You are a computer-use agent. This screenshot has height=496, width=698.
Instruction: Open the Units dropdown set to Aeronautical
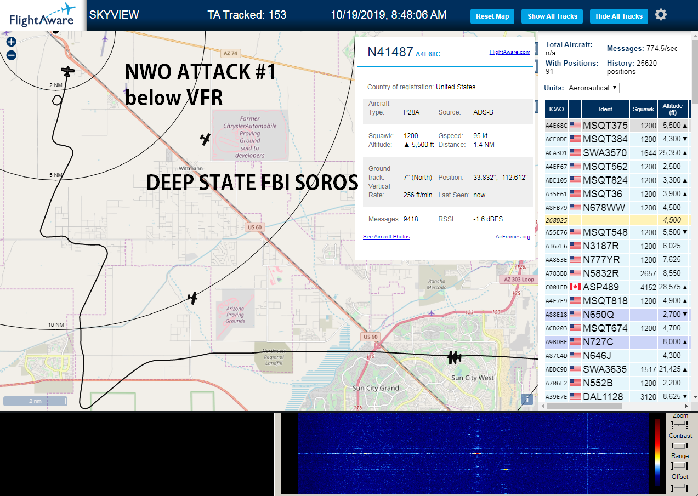(x=593, y=88)
